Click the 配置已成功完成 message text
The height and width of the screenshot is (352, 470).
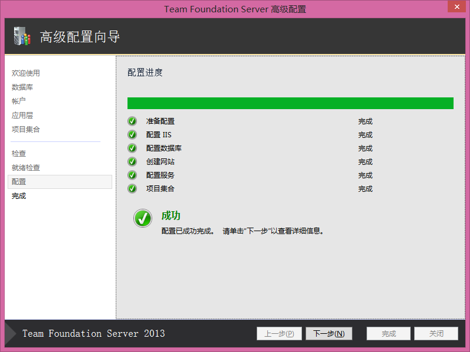pyautogui.click(x=188, y=231)
